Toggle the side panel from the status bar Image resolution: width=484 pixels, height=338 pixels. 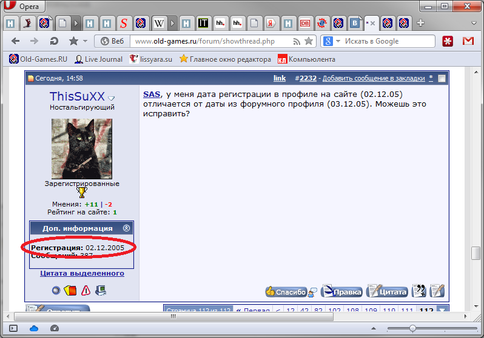pyautogui.click(x=13, y=328)
